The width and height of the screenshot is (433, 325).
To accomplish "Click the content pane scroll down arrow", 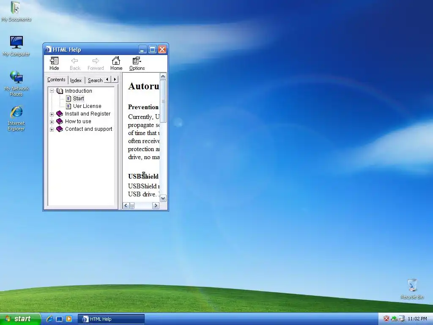I will 163,198.
